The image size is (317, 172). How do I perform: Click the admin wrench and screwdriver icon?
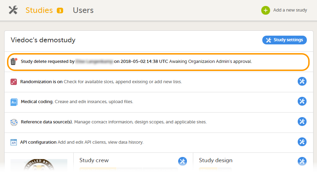click(x=13, y=10)
